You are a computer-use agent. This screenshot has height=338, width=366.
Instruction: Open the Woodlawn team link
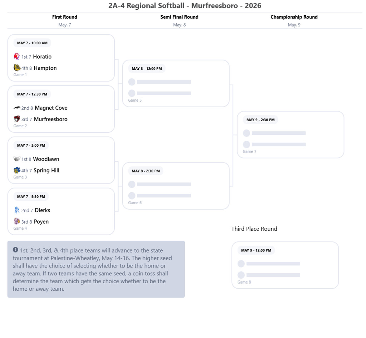click(46, 159)
